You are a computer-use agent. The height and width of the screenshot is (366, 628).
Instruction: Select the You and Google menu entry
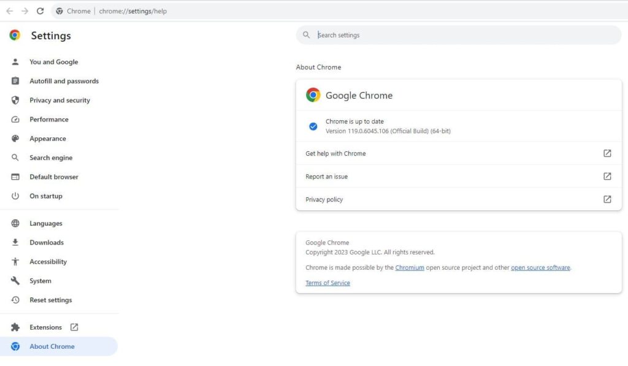(53, 62)
